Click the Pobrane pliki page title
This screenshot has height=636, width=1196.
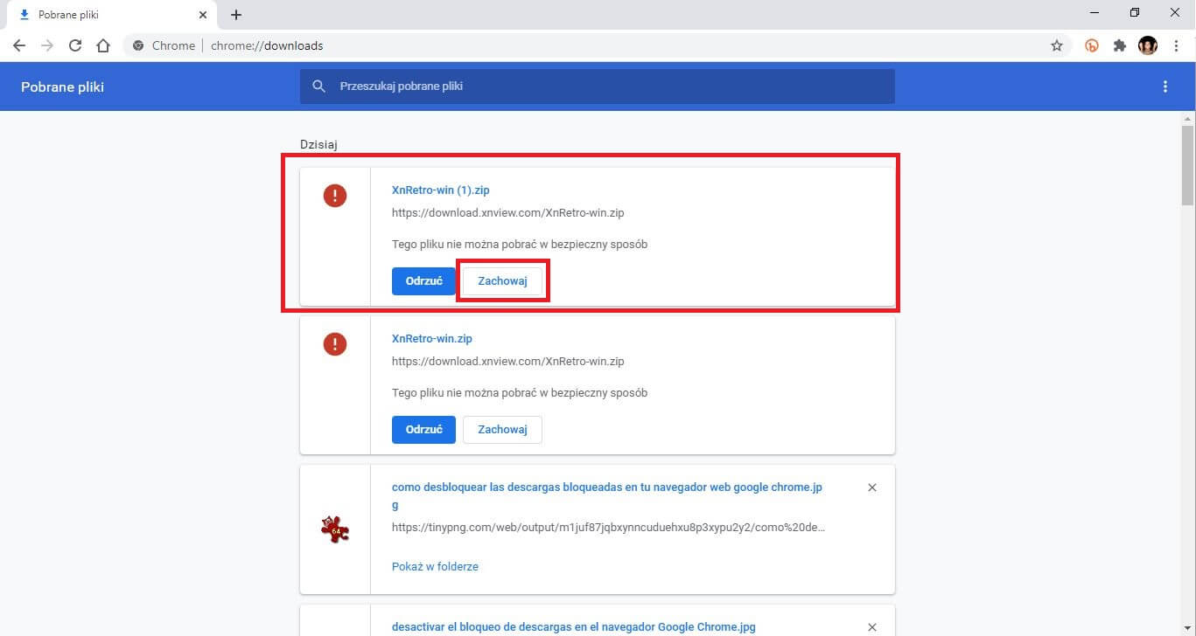tap(63, 86)
